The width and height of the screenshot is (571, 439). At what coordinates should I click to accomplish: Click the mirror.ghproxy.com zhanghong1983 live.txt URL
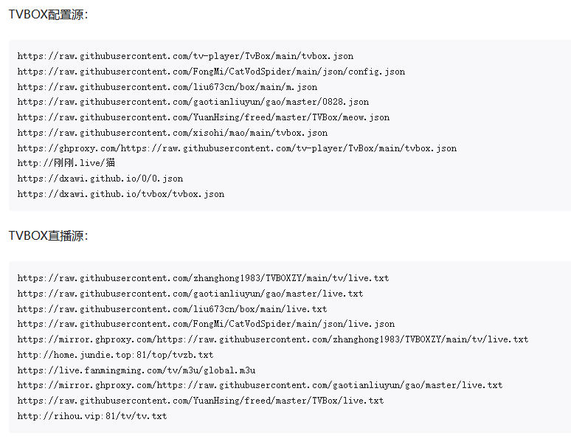pos(273,339)
